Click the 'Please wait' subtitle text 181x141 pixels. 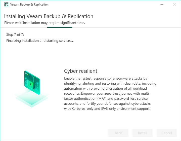tap(44, 23)
